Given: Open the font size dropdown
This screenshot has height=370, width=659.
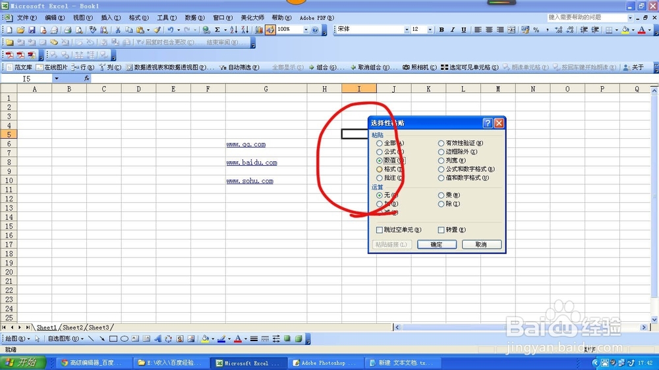Looking at the screenshot, I should coord(430,30).
